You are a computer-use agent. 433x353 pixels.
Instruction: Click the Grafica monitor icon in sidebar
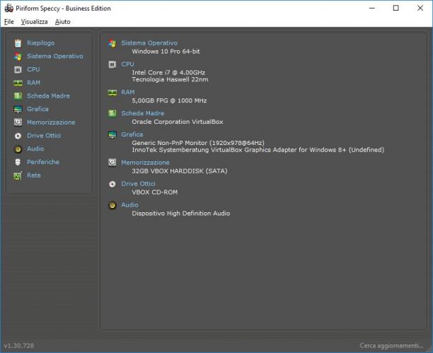[x=18, y=110]
